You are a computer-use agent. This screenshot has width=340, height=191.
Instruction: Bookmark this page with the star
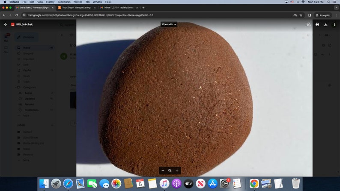click(x=301, y=15)
